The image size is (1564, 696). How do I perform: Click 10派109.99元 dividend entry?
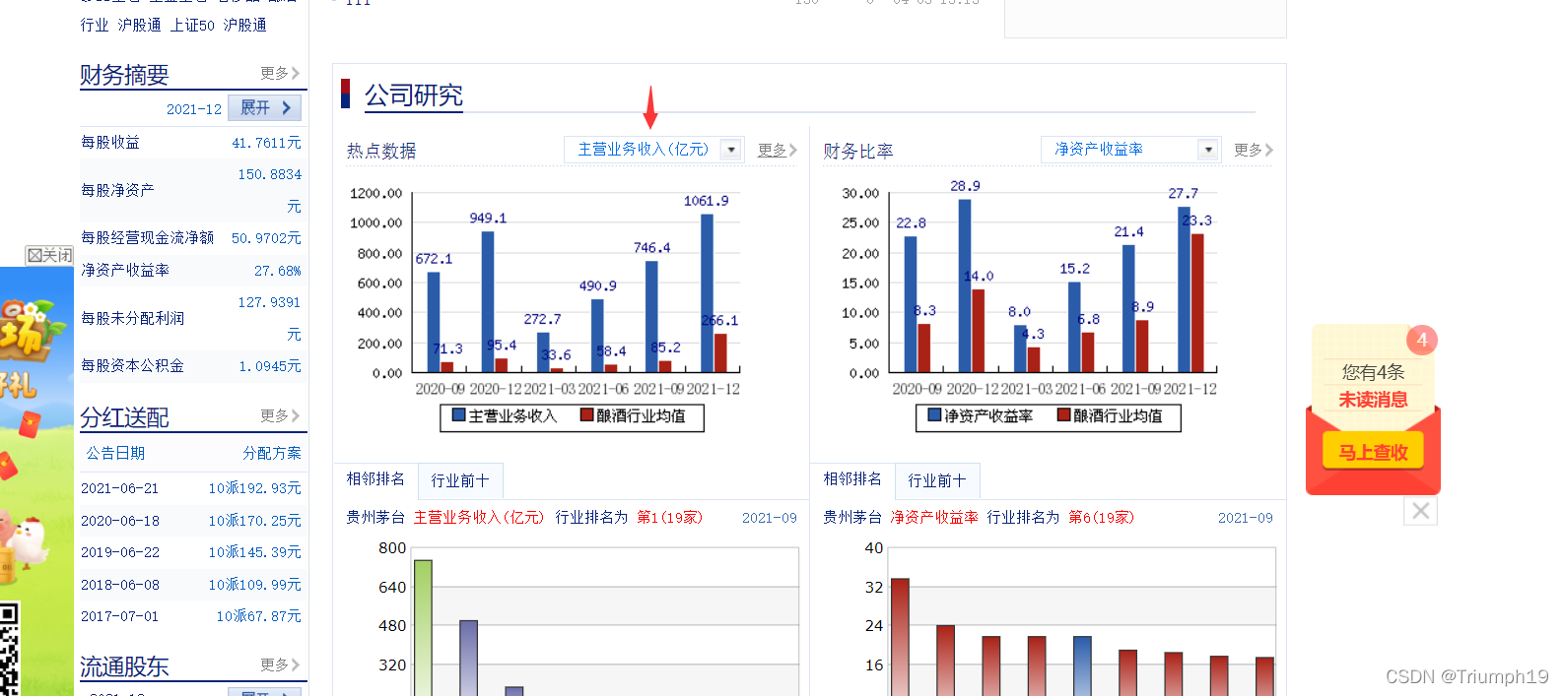click(x=254, y=585)
